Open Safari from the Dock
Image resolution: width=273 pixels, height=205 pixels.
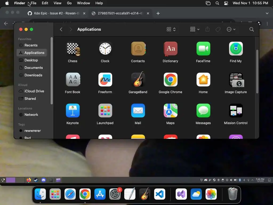[70, 194]
